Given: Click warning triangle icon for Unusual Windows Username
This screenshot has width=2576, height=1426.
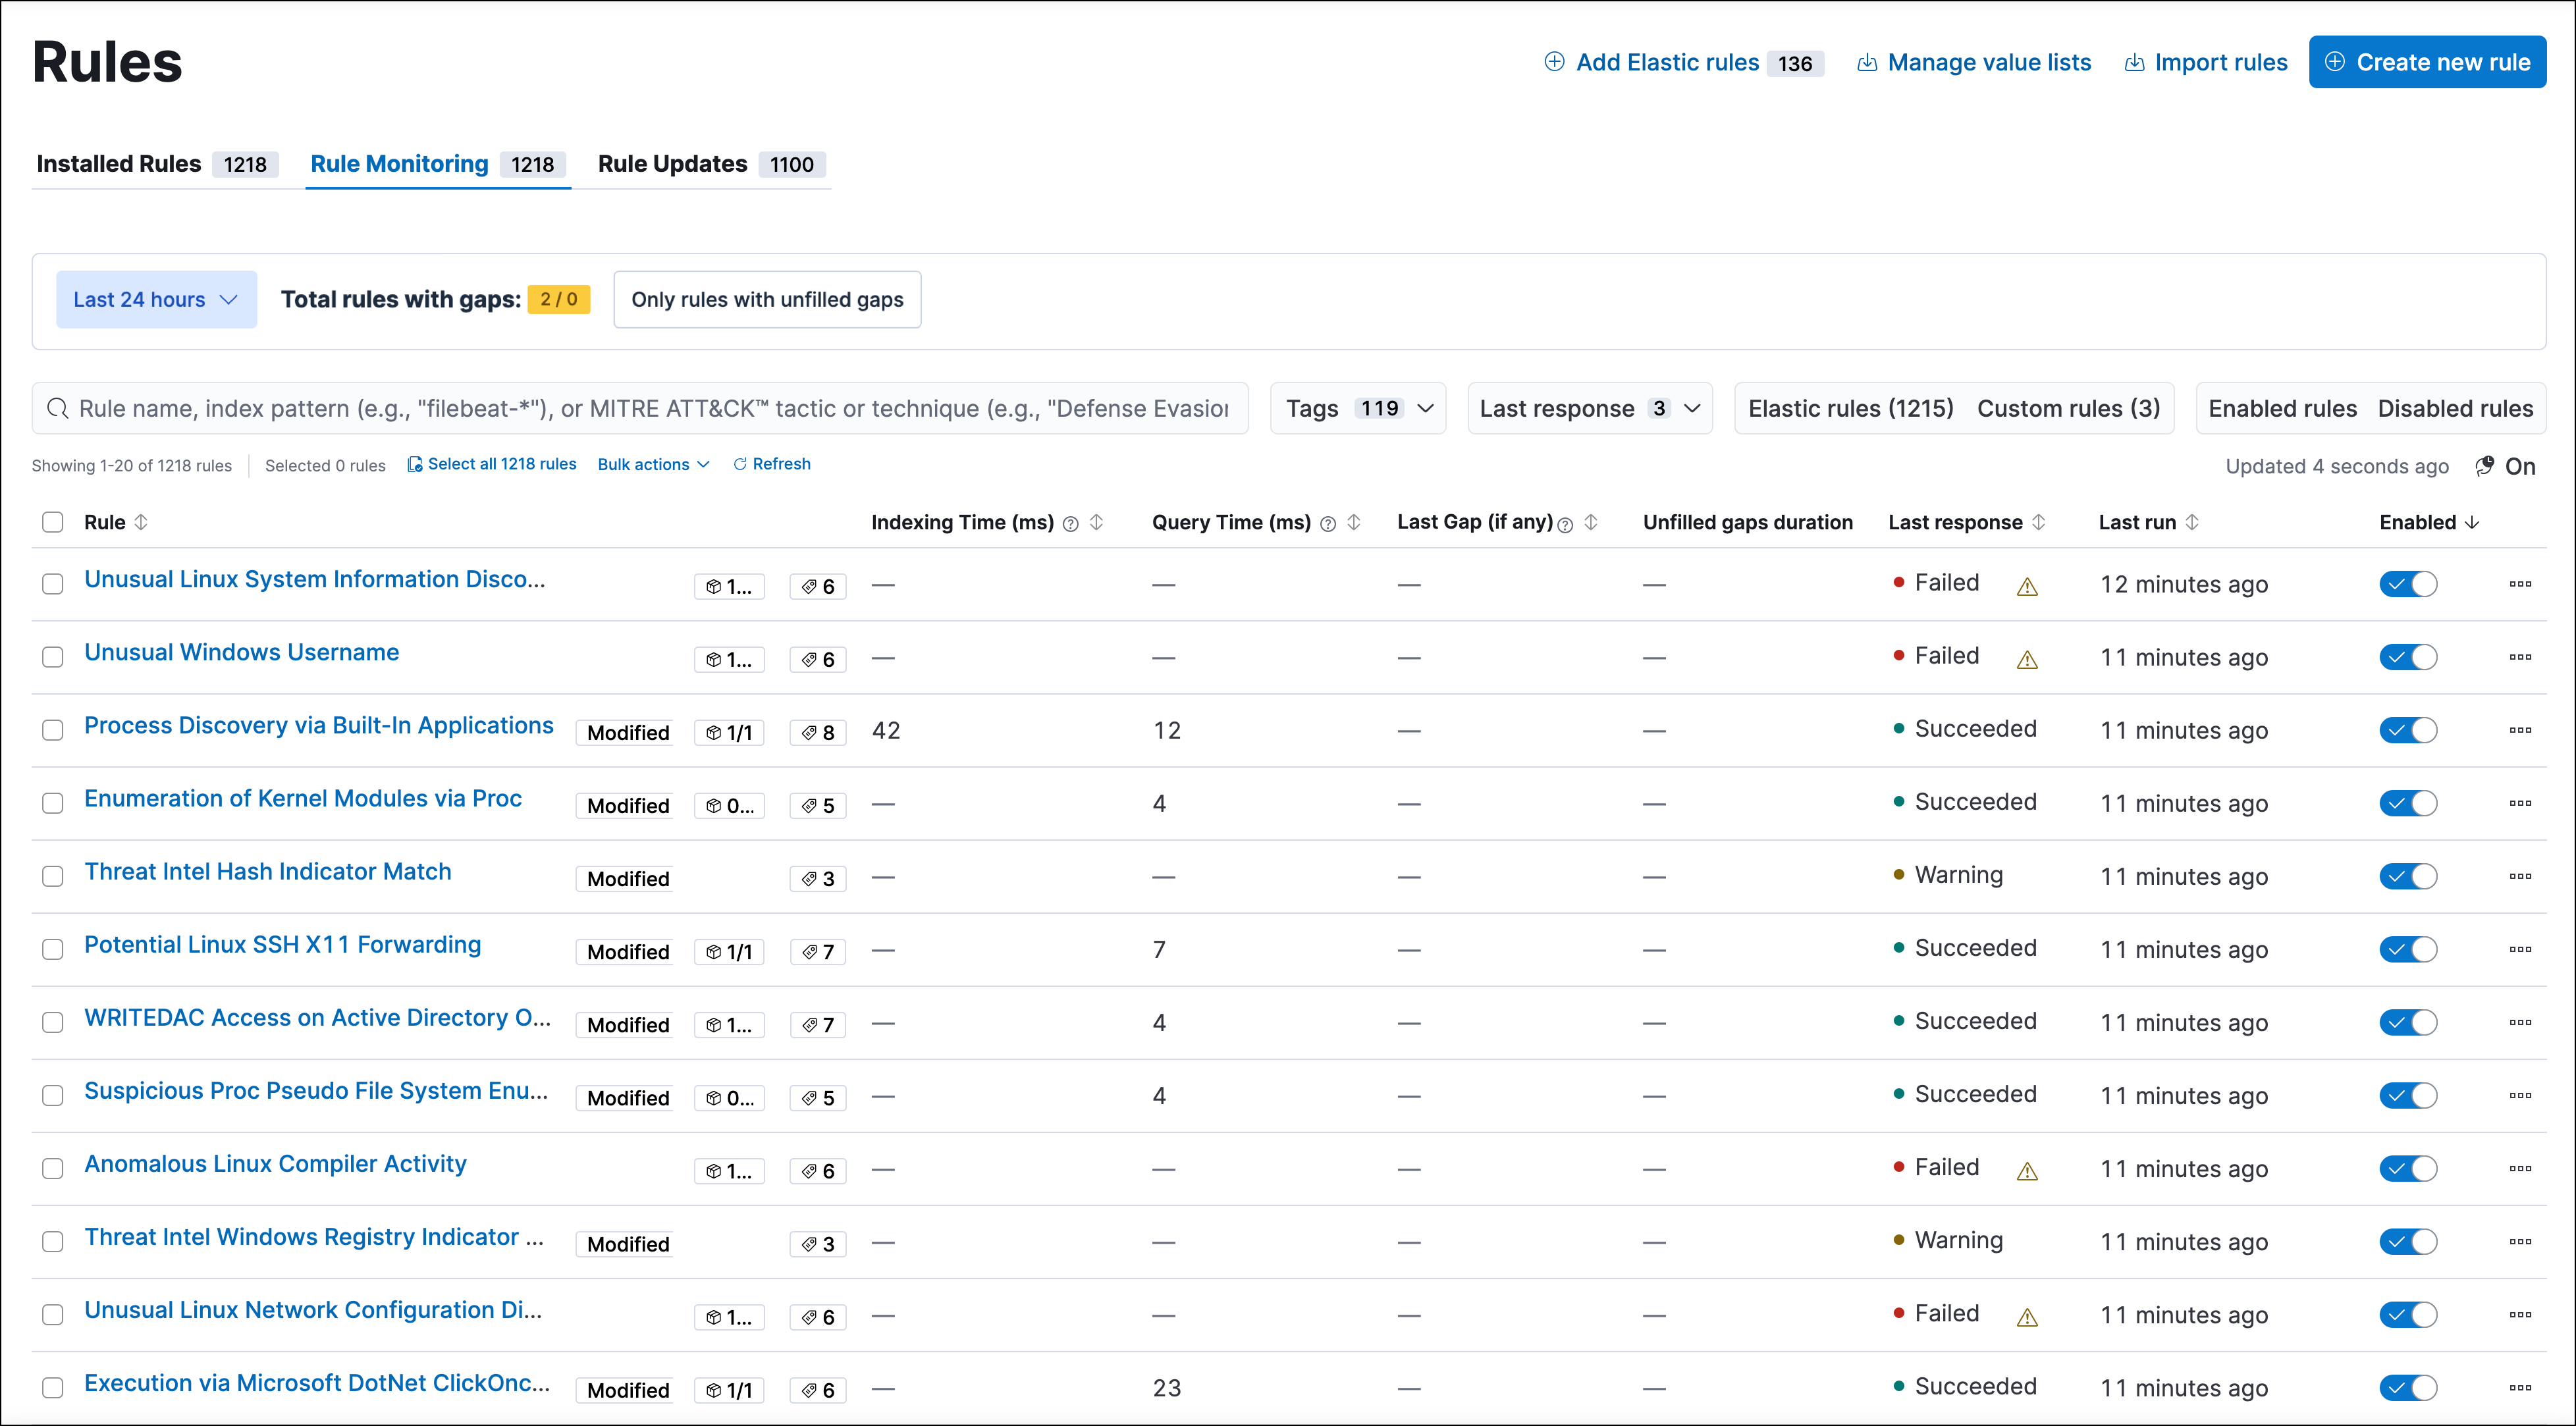Looking at the screenshot, I should (2027, 660).
